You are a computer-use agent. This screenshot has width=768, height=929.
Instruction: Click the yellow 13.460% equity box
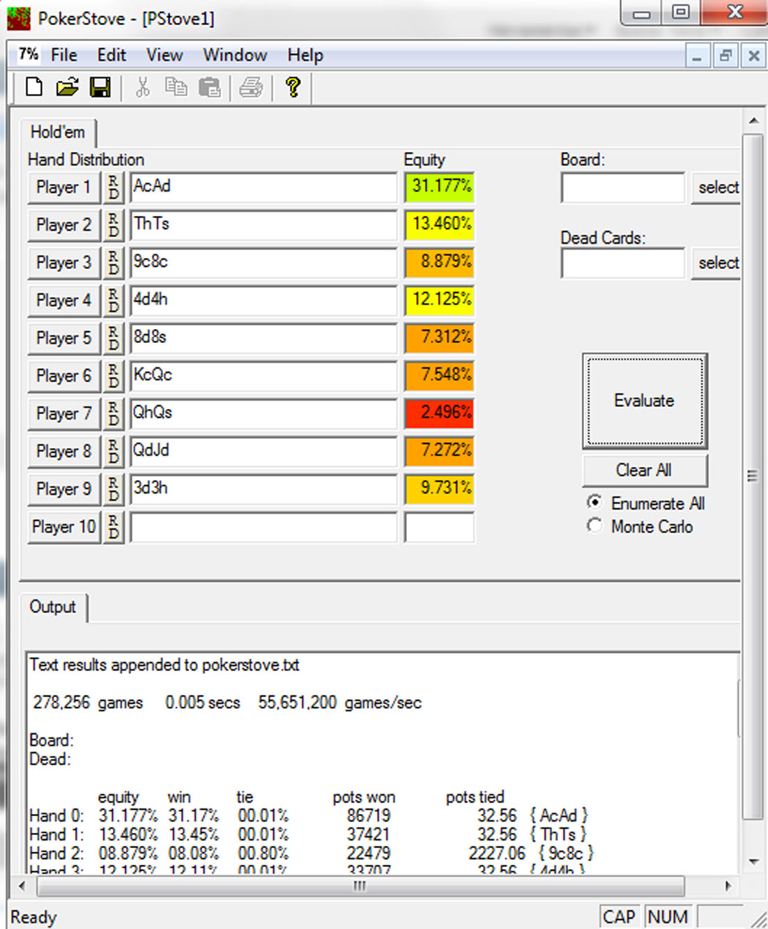(x=440, y=225)
